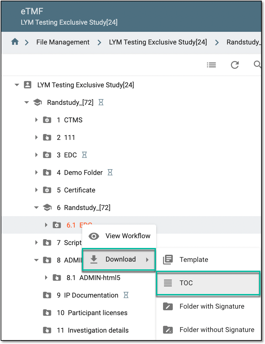Click folder icon of 10 Participant licenses

(47, 313)
